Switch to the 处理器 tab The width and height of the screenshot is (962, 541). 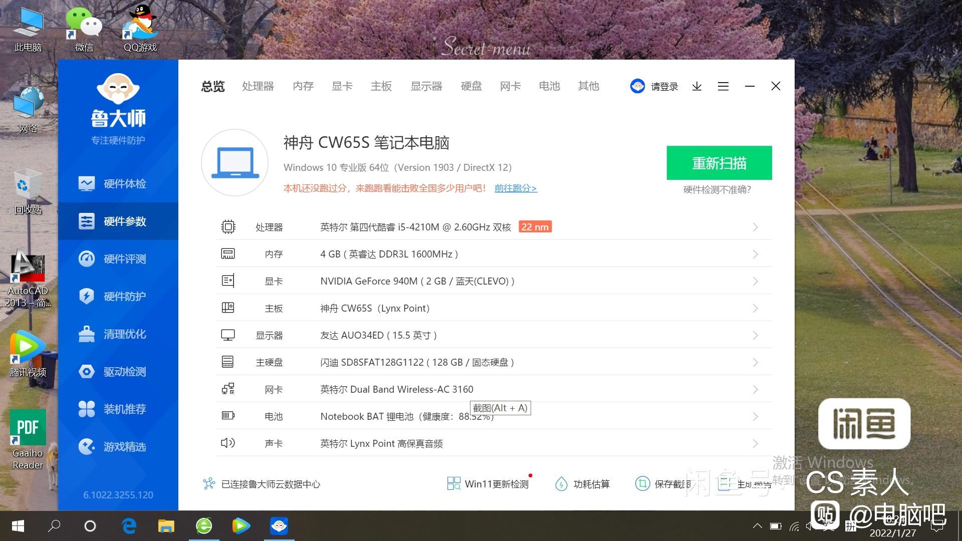258,86
